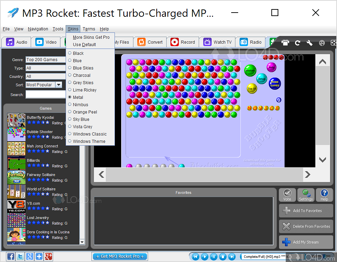Image resolution: width=337 pixels, height=262 pixels.
Task: Click the Twitter icon in status bar
Action: (20, 256)
